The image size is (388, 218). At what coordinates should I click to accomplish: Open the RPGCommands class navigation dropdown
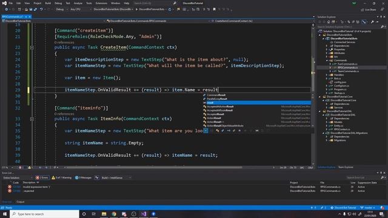coord(158,21)
